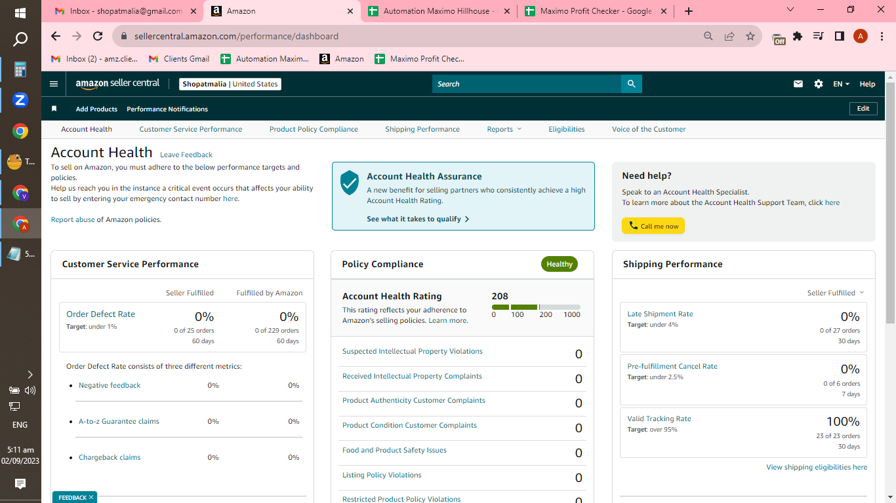Click the Healthy status badge
Image resolution: width=896 pixels, height=503 pixels.
(560, 264)
